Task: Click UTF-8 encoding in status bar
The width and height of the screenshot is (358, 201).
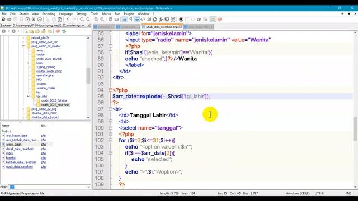Action: 319,193
